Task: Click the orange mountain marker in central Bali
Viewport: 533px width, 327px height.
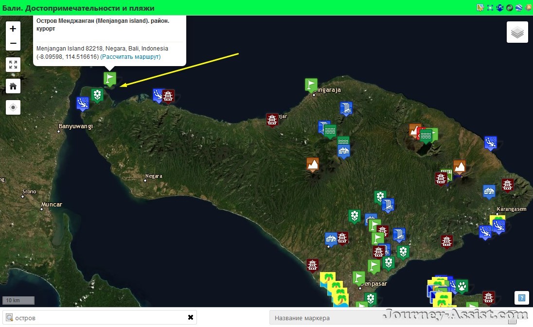Action: [312, 165]
